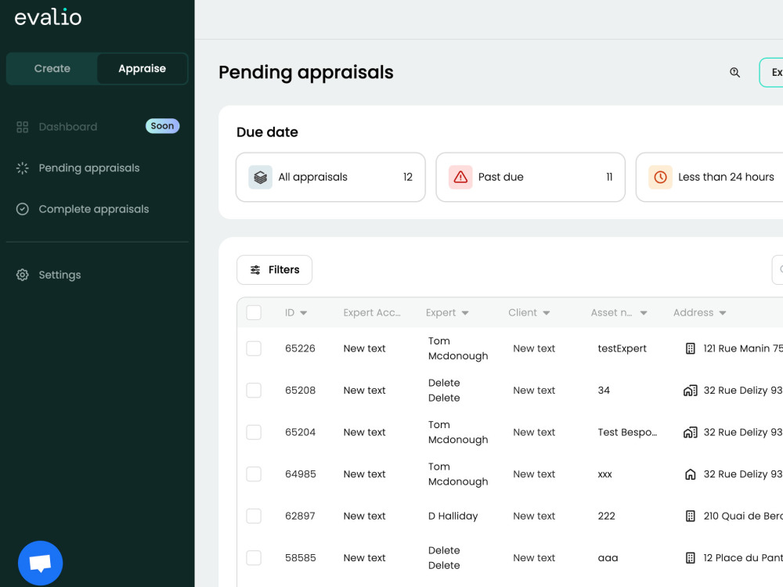783x587 pixels.
Task: Click ID 65226 cell
Action: coord(300,348)
